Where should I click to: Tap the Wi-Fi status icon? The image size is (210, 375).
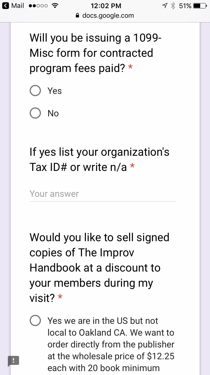point(55,6)
